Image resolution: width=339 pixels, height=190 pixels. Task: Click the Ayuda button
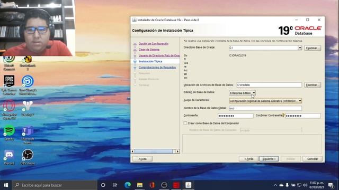click(x=142, y=159)
